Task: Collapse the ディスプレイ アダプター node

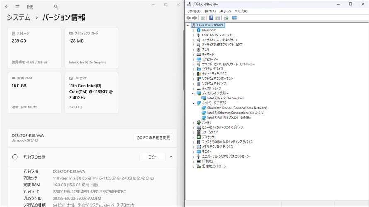Action: coord(193,94)
